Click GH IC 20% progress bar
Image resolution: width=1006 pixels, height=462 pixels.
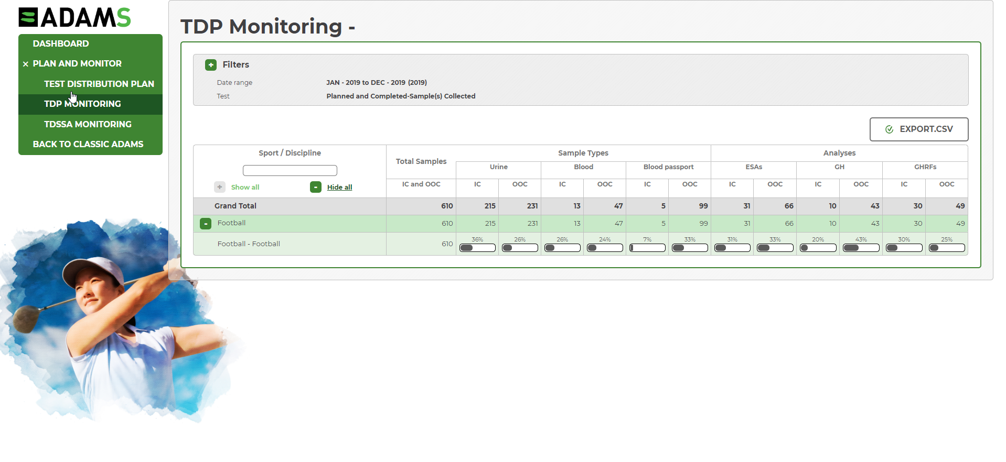coord(818,248)
